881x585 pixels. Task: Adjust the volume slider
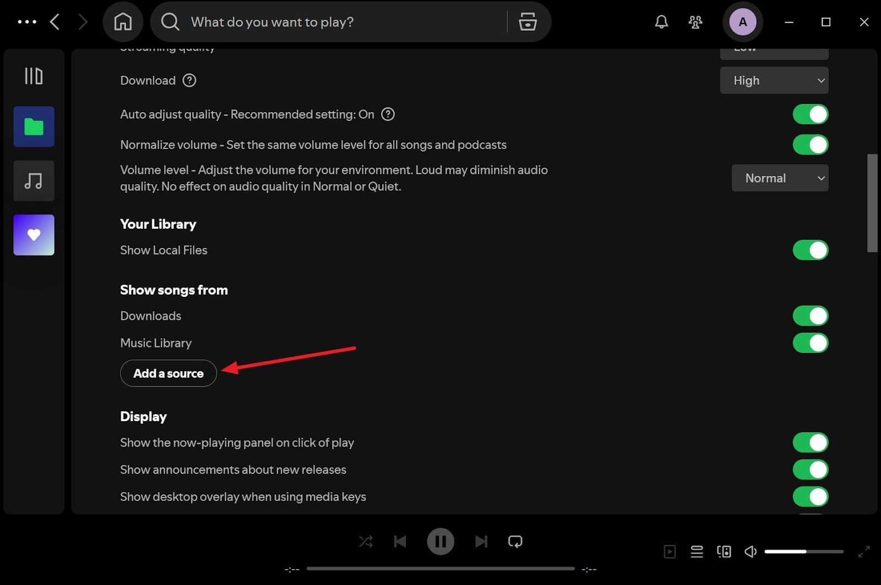804,551
